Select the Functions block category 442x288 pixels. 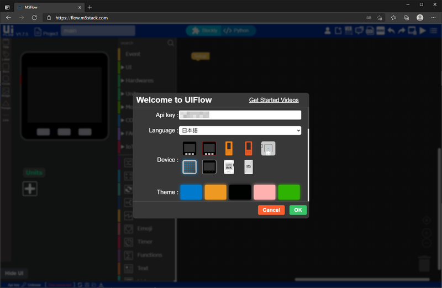pyautogui.click(x=150, y=255)
